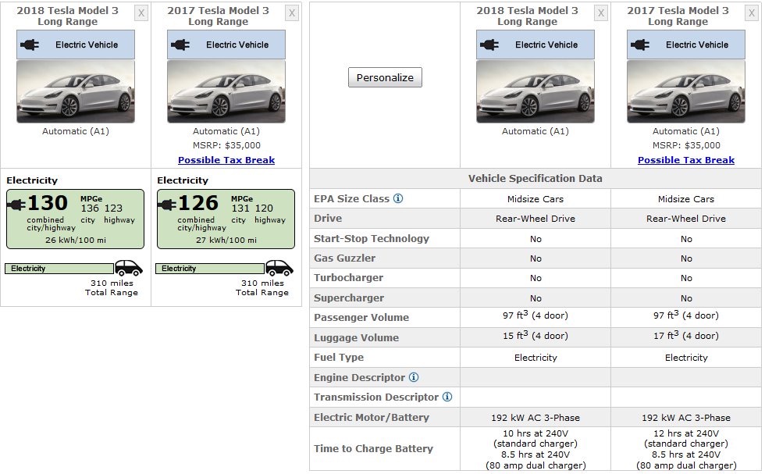Click 2017 model's '310 miles Total Range' text
Viewport: 765px width, 474px height.
tap(262, 287)
